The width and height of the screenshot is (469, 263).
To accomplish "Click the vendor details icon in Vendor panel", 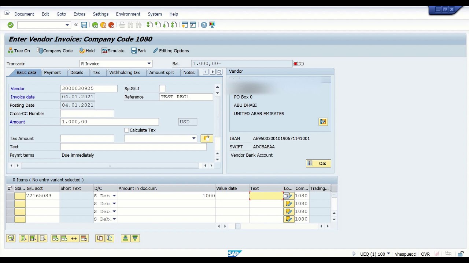I will tap(323, 122).
